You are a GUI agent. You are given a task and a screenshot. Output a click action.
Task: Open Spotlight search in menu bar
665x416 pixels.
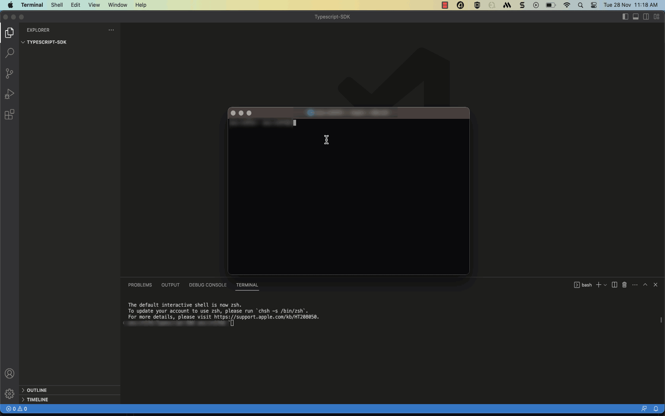581,5
